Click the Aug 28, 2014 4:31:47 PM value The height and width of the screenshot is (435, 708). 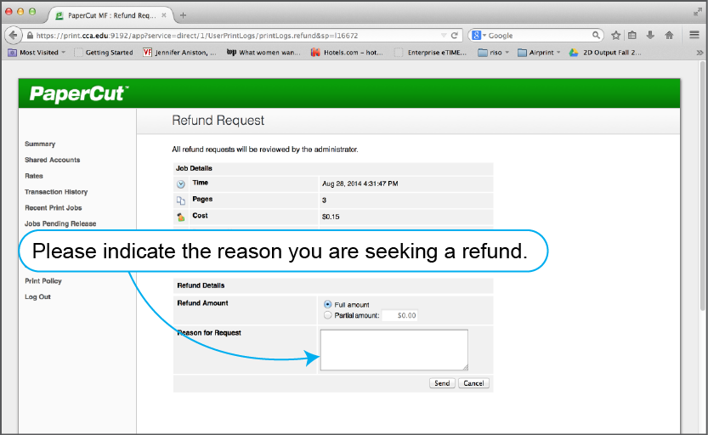coord(360,184)
